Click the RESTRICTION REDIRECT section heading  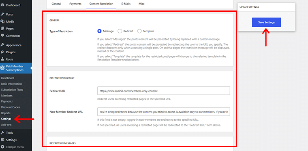coord(62,78)
